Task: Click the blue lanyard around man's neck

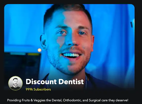Action: point(86,81)
